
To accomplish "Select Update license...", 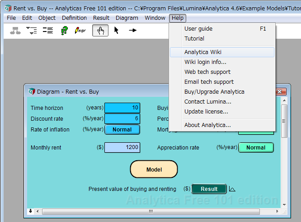I will [x=222, y=112].
